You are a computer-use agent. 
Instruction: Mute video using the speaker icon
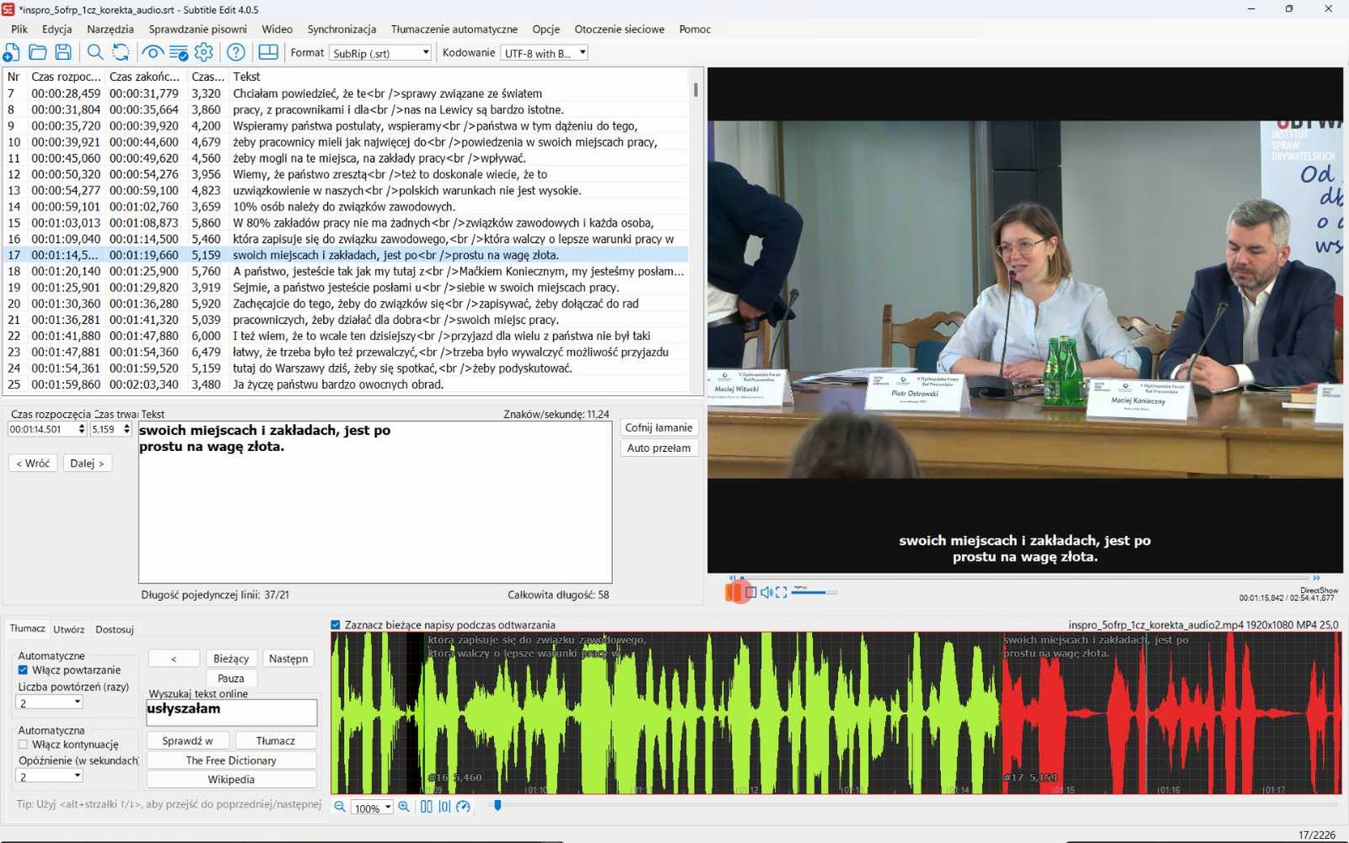(x=766, y=593)
